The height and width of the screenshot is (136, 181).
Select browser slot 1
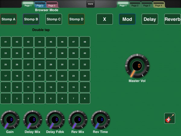(6, 99)
